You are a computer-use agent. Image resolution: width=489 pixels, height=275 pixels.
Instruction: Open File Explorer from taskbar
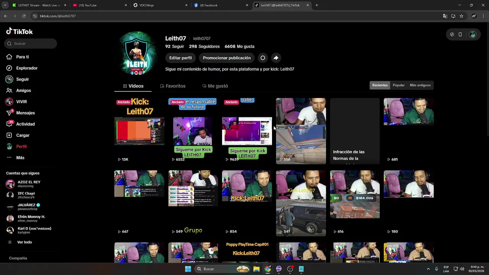pos(256,269)
